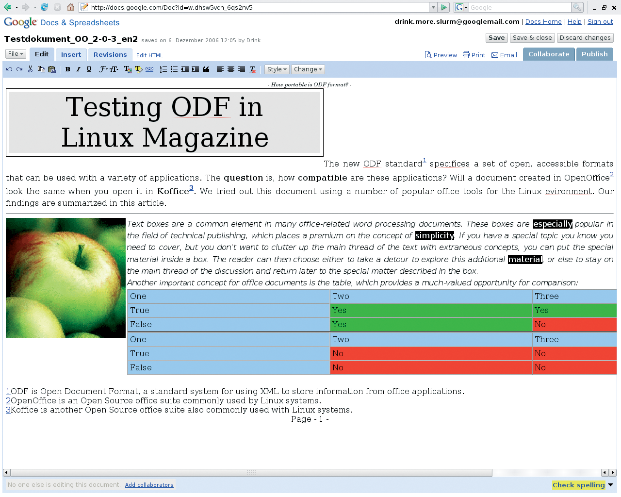Click footnote 3 link before Koffice text
The width and height of the screenshot is (621, 497).
[8, 410]
